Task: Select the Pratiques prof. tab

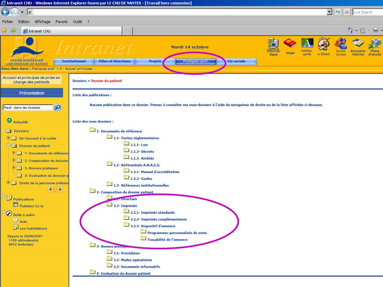Action: [x=196, y=61]
